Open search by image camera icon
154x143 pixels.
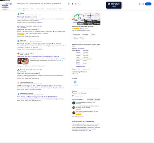click(x=75, y=4)
